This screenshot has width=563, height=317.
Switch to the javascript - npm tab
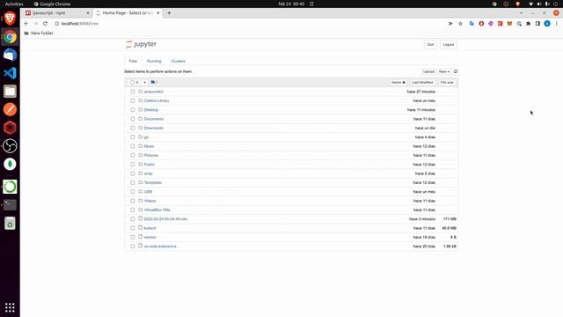point(57,13)
